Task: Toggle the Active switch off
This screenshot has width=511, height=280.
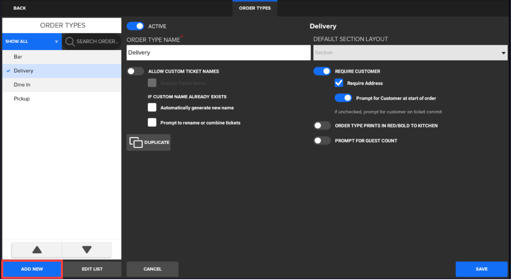Action: pos(135,26)
